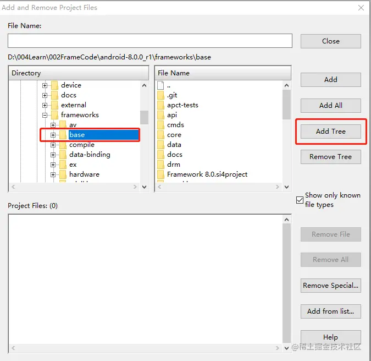This screenshot has width=371, height=361.
Task: Expand the hardware folder node
Action: pyautogui.click(x=53, y=174)
